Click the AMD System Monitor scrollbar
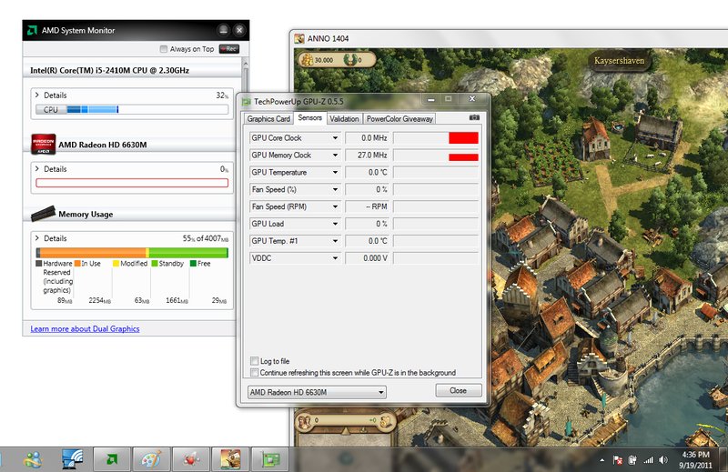Viewport: 728px width, 472px height. pos(246,76)
